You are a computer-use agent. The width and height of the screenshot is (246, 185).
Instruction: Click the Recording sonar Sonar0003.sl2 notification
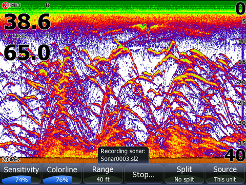click(x=123, y=155)
